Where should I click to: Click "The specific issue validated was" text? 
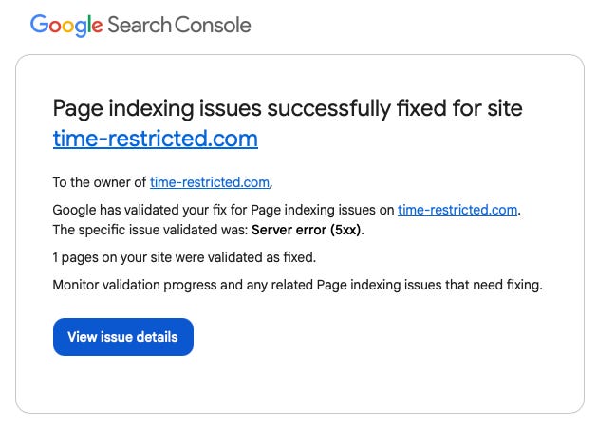(x=150, y=231)
